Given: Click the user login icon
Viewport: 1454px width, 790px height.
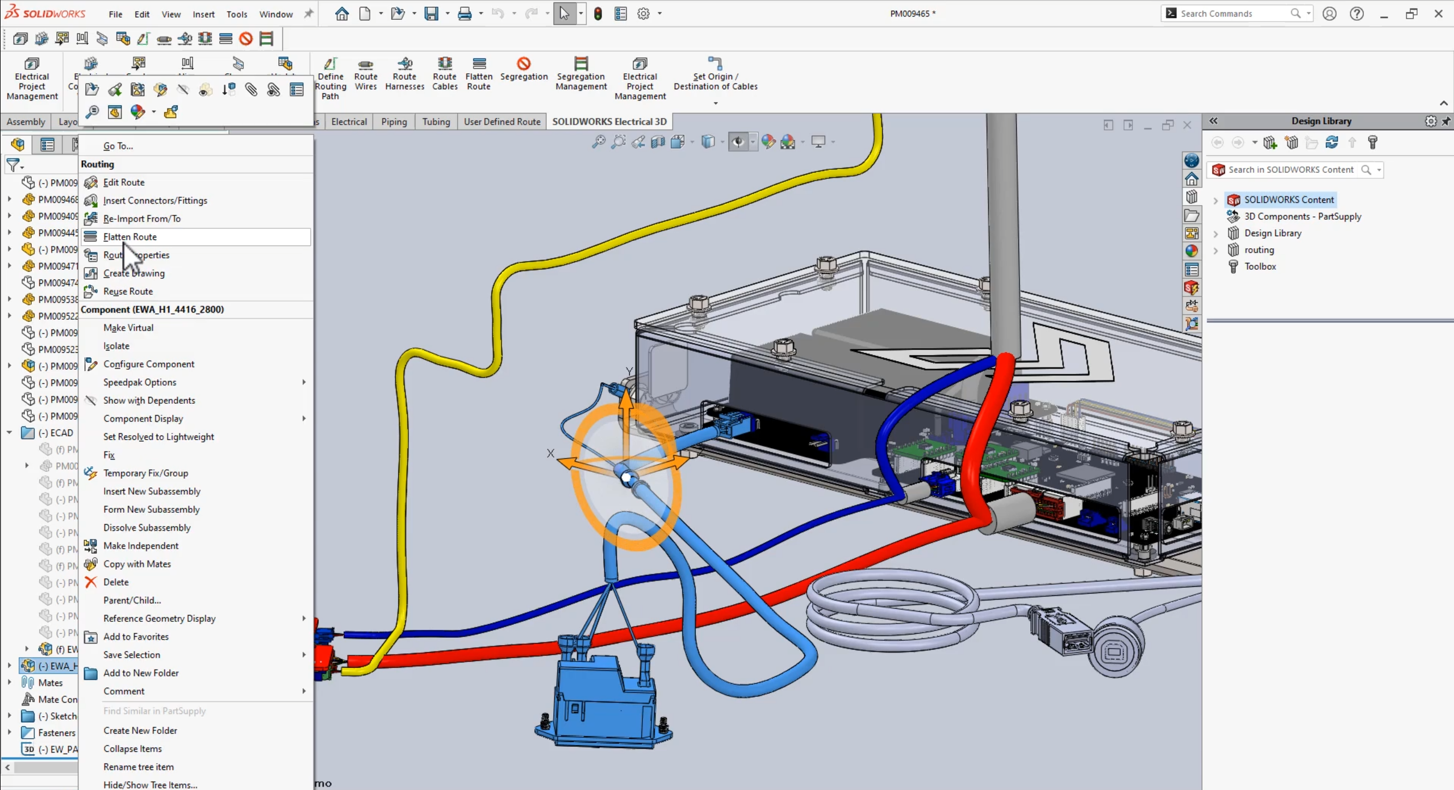Looking at the screenshot, I should coord(1329,14).
